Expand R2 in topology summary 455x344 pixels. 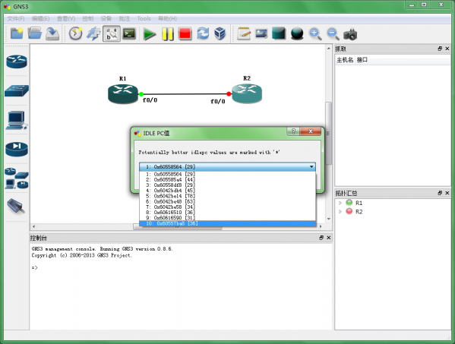tap(340, 212)
